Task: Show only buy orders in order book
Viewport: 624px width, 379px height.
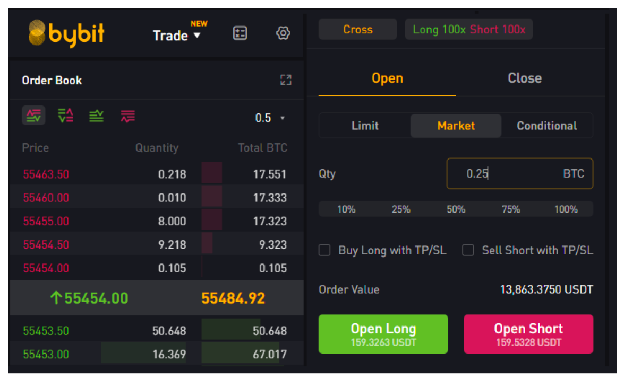Action: pyautogui.click(x=97, y=116)
